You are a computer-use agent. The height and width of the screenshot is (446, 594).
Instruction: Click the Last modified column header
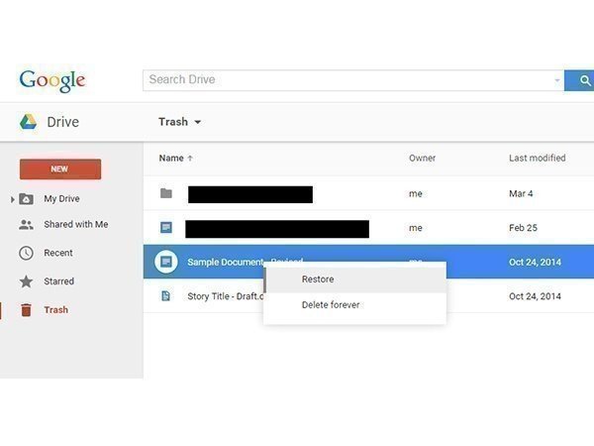[537, 158]
